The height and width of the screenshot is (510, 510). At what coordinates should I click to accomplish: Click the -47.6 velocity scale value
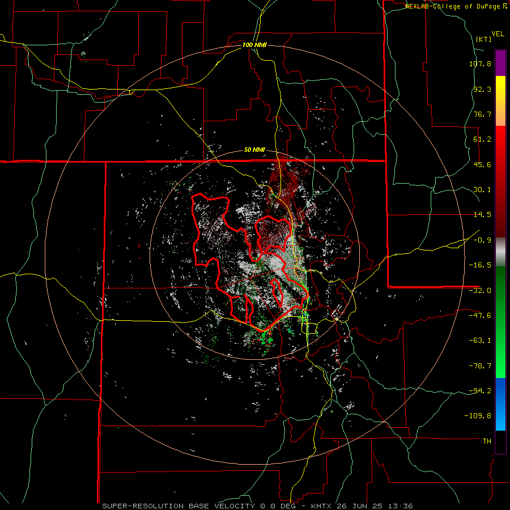480,316
